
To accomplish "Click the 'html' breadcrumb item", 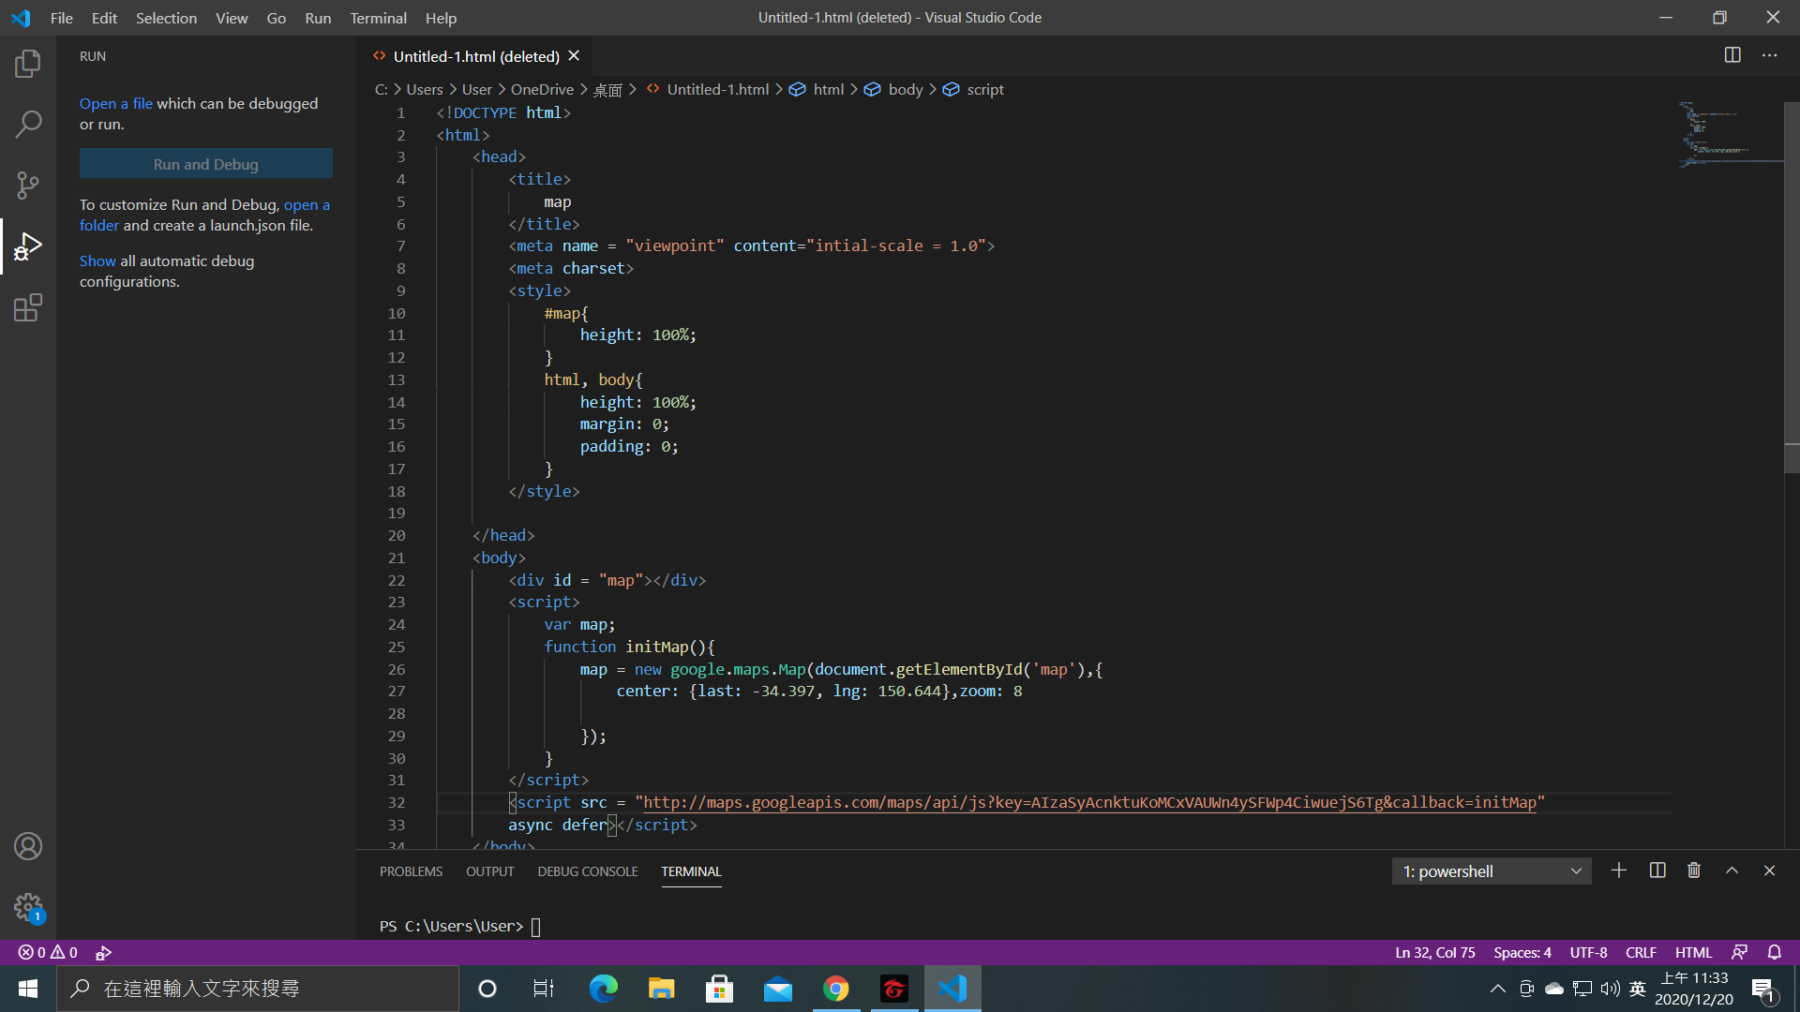I will pyautogui.click(x=829, y=89).
